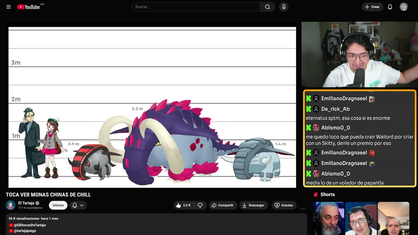Viewport: 418px width, 235px height.
Task: Start voice search with the microphone
Action: pos(284,7)
